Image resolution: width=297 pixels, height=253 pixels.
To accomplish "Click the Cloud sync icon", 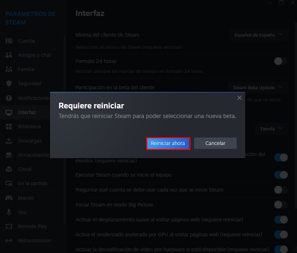I will tap(9, 169).
